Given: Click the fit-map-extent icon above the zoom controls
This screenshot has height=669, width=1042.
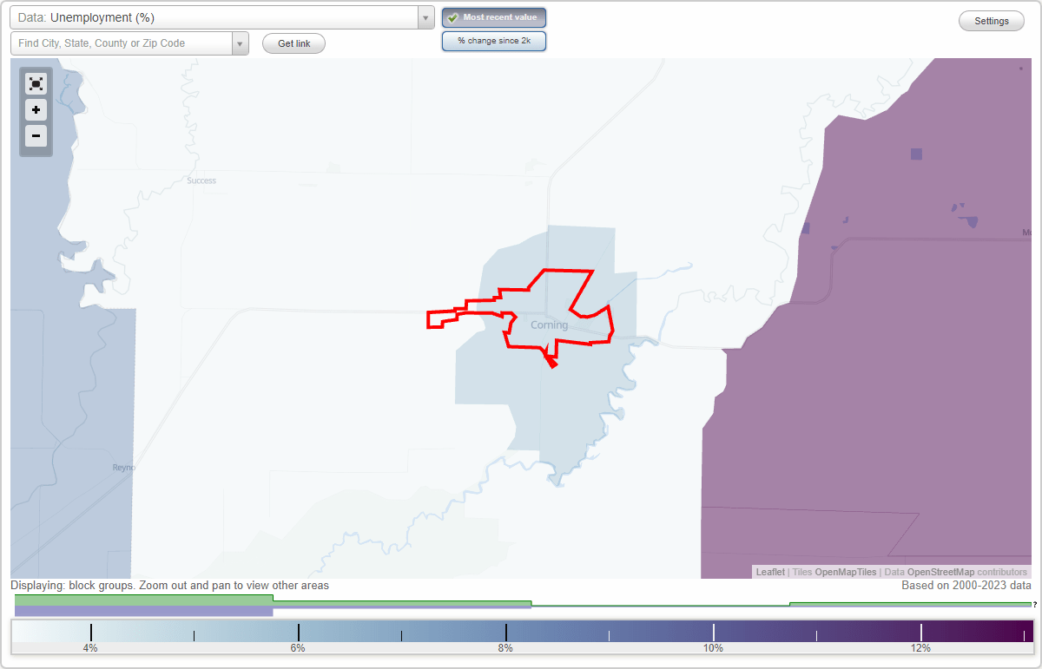Looking at the screenshot, I should (36, 83).
